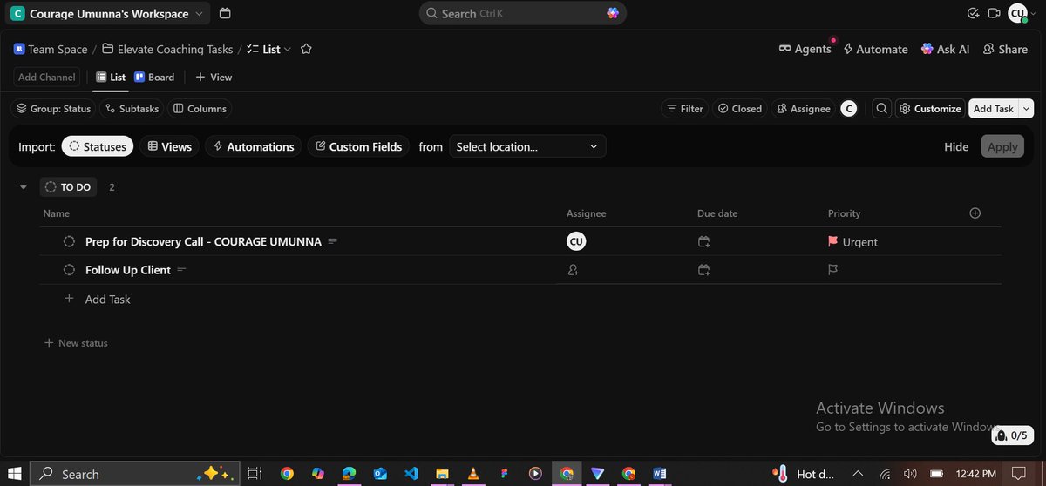Select Views import option
Screen dimensions: 1046x486
point(169,146)
